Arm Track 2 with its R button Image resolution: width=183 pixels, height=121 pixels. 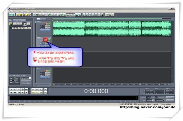[x=45, y=40]
